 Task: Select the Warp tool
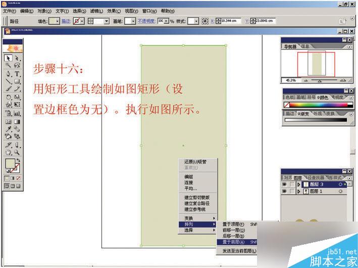(9, 105)
